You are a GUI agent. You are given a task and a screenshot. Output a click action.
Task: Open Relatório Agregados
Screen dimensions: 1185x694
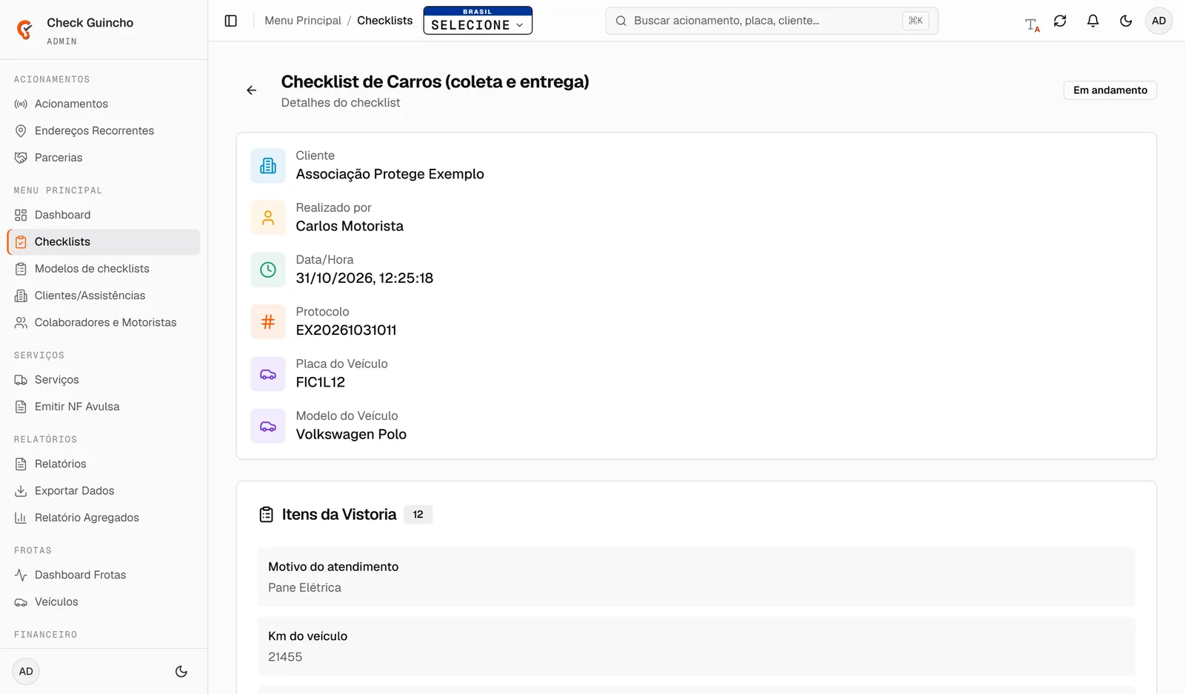point(104,518)
